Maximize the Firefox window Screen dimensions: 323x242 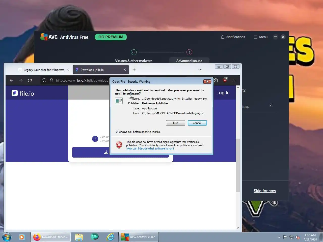tap(227, 67)
